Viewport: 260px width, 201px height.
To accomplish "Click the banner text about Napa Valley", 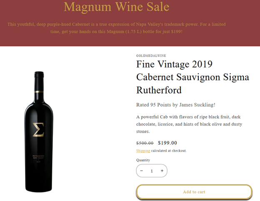I will [117, 28].
